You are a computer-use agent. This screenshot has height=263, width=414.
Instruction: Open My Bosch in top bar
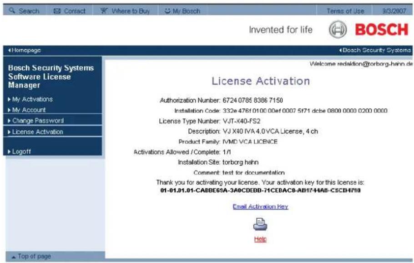187,11
